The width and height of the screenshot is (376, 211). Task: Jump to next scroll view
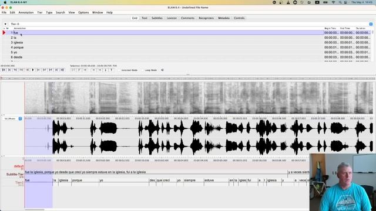56,70
